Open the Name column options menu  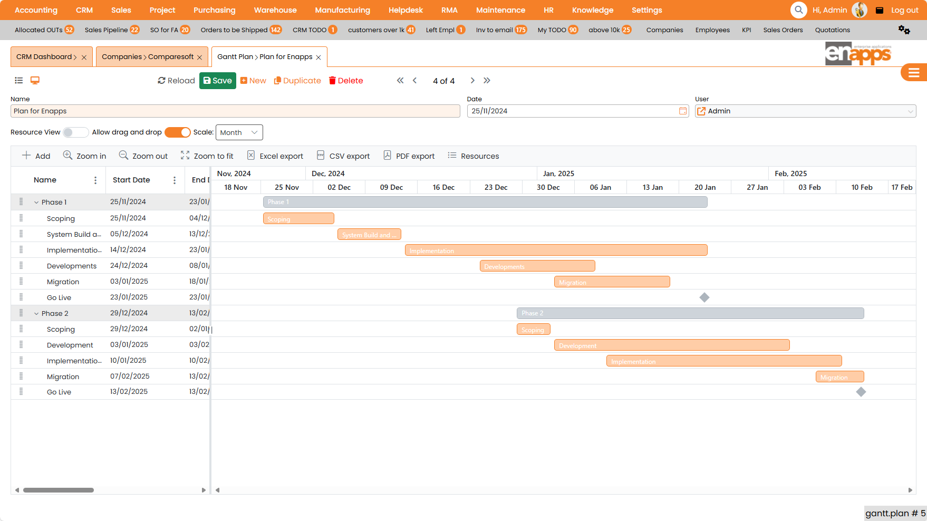point(95,180)
